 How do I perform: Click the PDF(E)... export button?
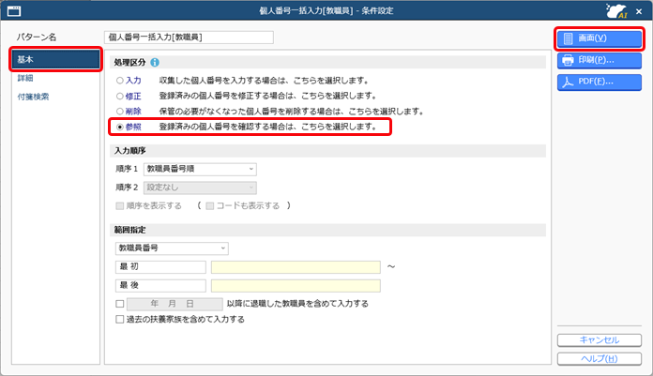click(600, 82)
